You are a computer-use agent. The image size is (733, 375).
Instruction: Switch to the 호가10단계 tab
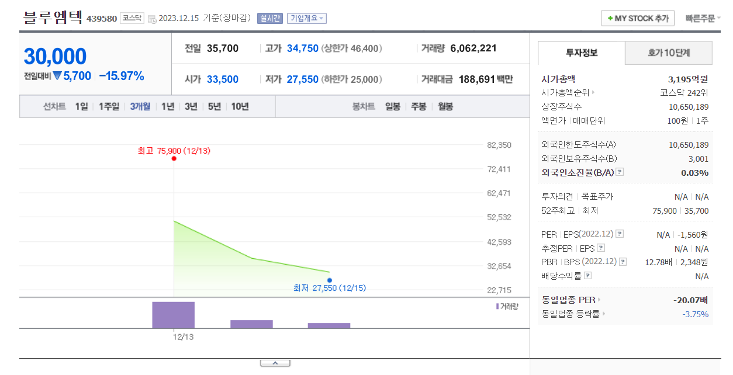(669, 53)
